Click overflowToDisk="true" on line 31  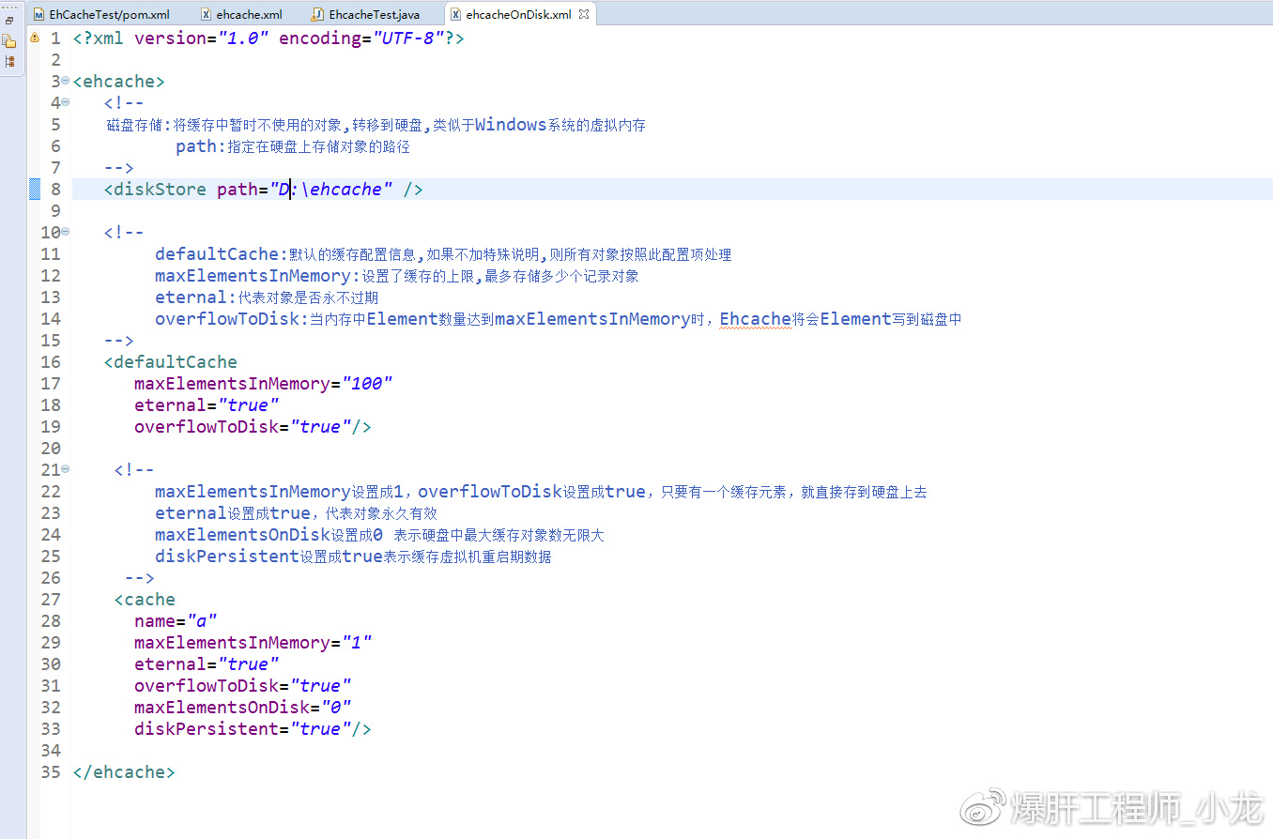(243, 686)
